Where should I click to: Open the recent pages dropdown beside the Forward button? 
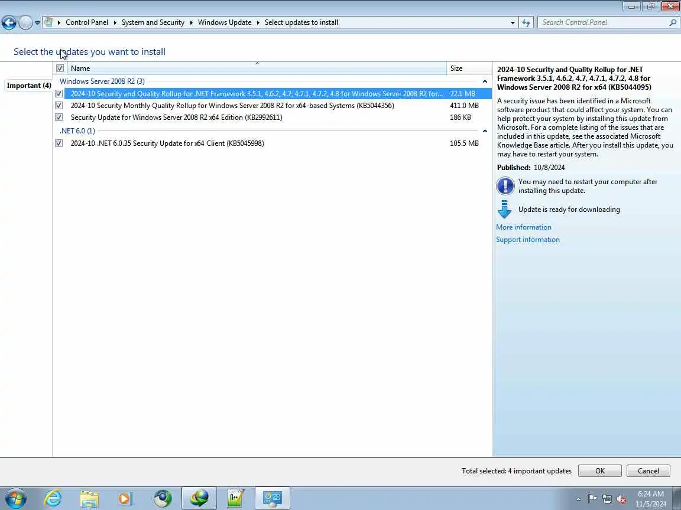tap(37, 22)
